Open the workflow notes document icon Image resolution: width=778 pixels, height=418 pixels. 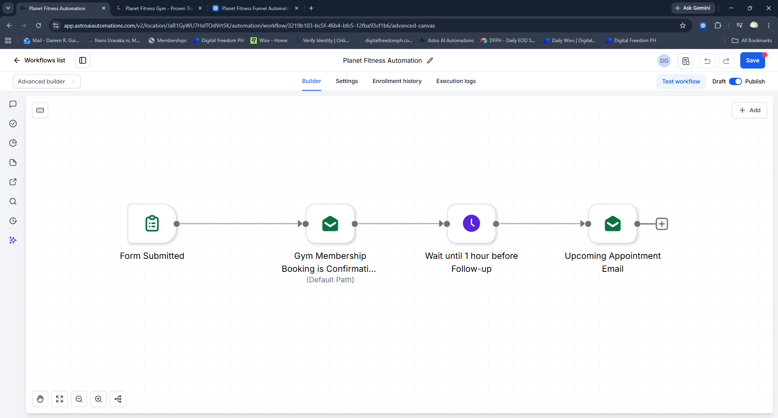point(686,61)
